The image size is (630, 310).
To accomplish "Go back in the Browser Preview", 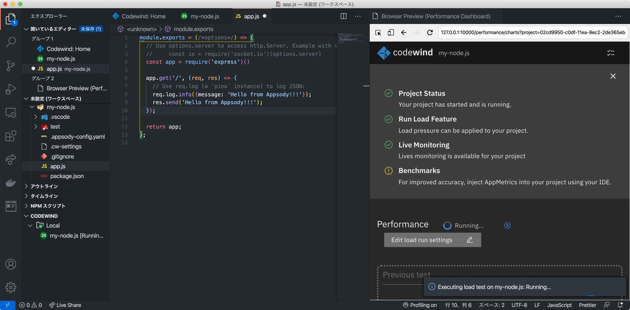I will coord(404,33).
